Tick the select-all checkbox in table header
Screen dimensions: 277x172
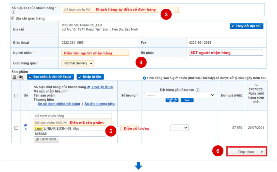(16, 95)
